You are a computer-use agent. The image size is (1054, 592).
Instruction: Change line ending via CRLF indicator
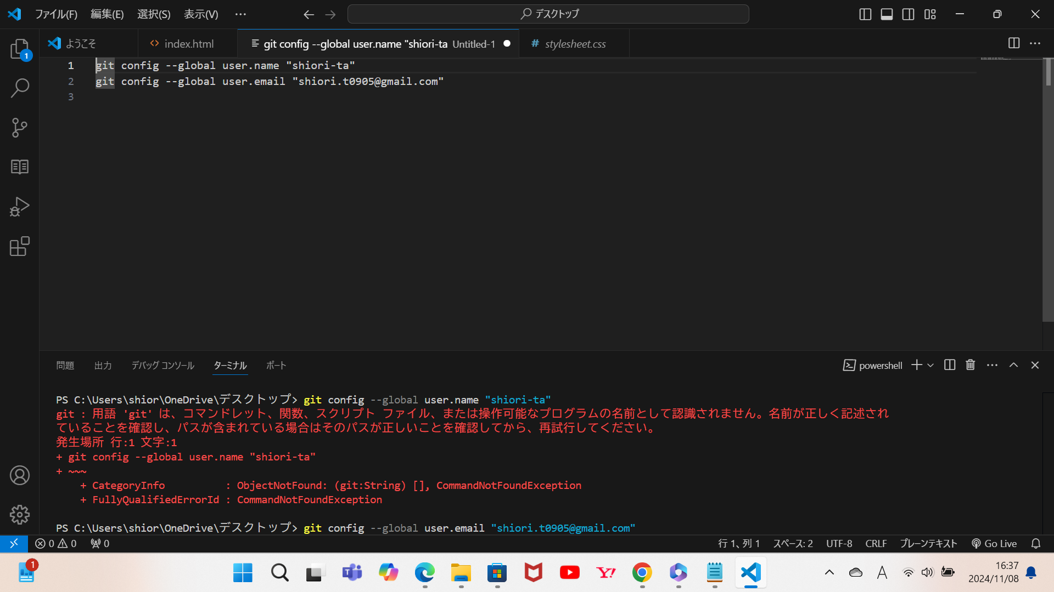[876, 543]
